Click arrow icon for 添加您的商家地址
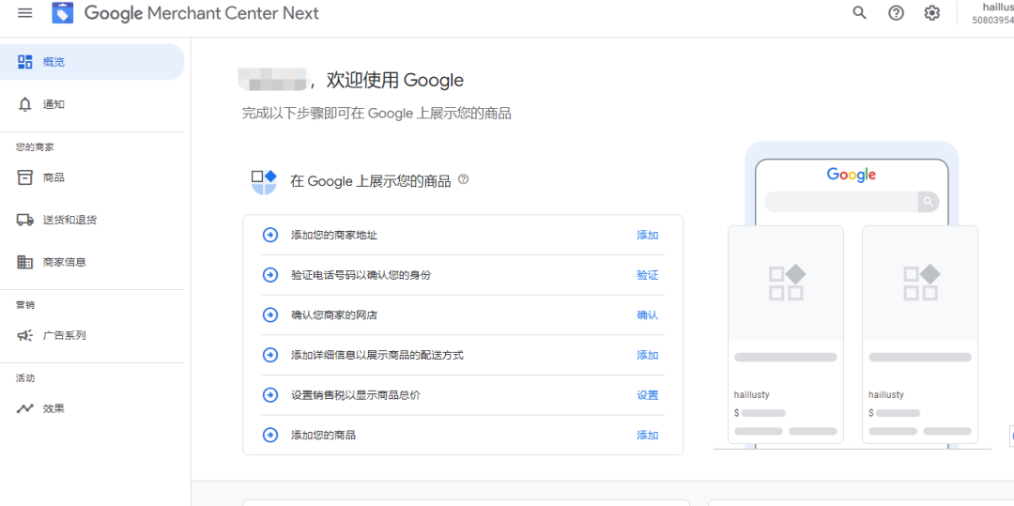Screen dimensions: 1014x506 (269, 236)
